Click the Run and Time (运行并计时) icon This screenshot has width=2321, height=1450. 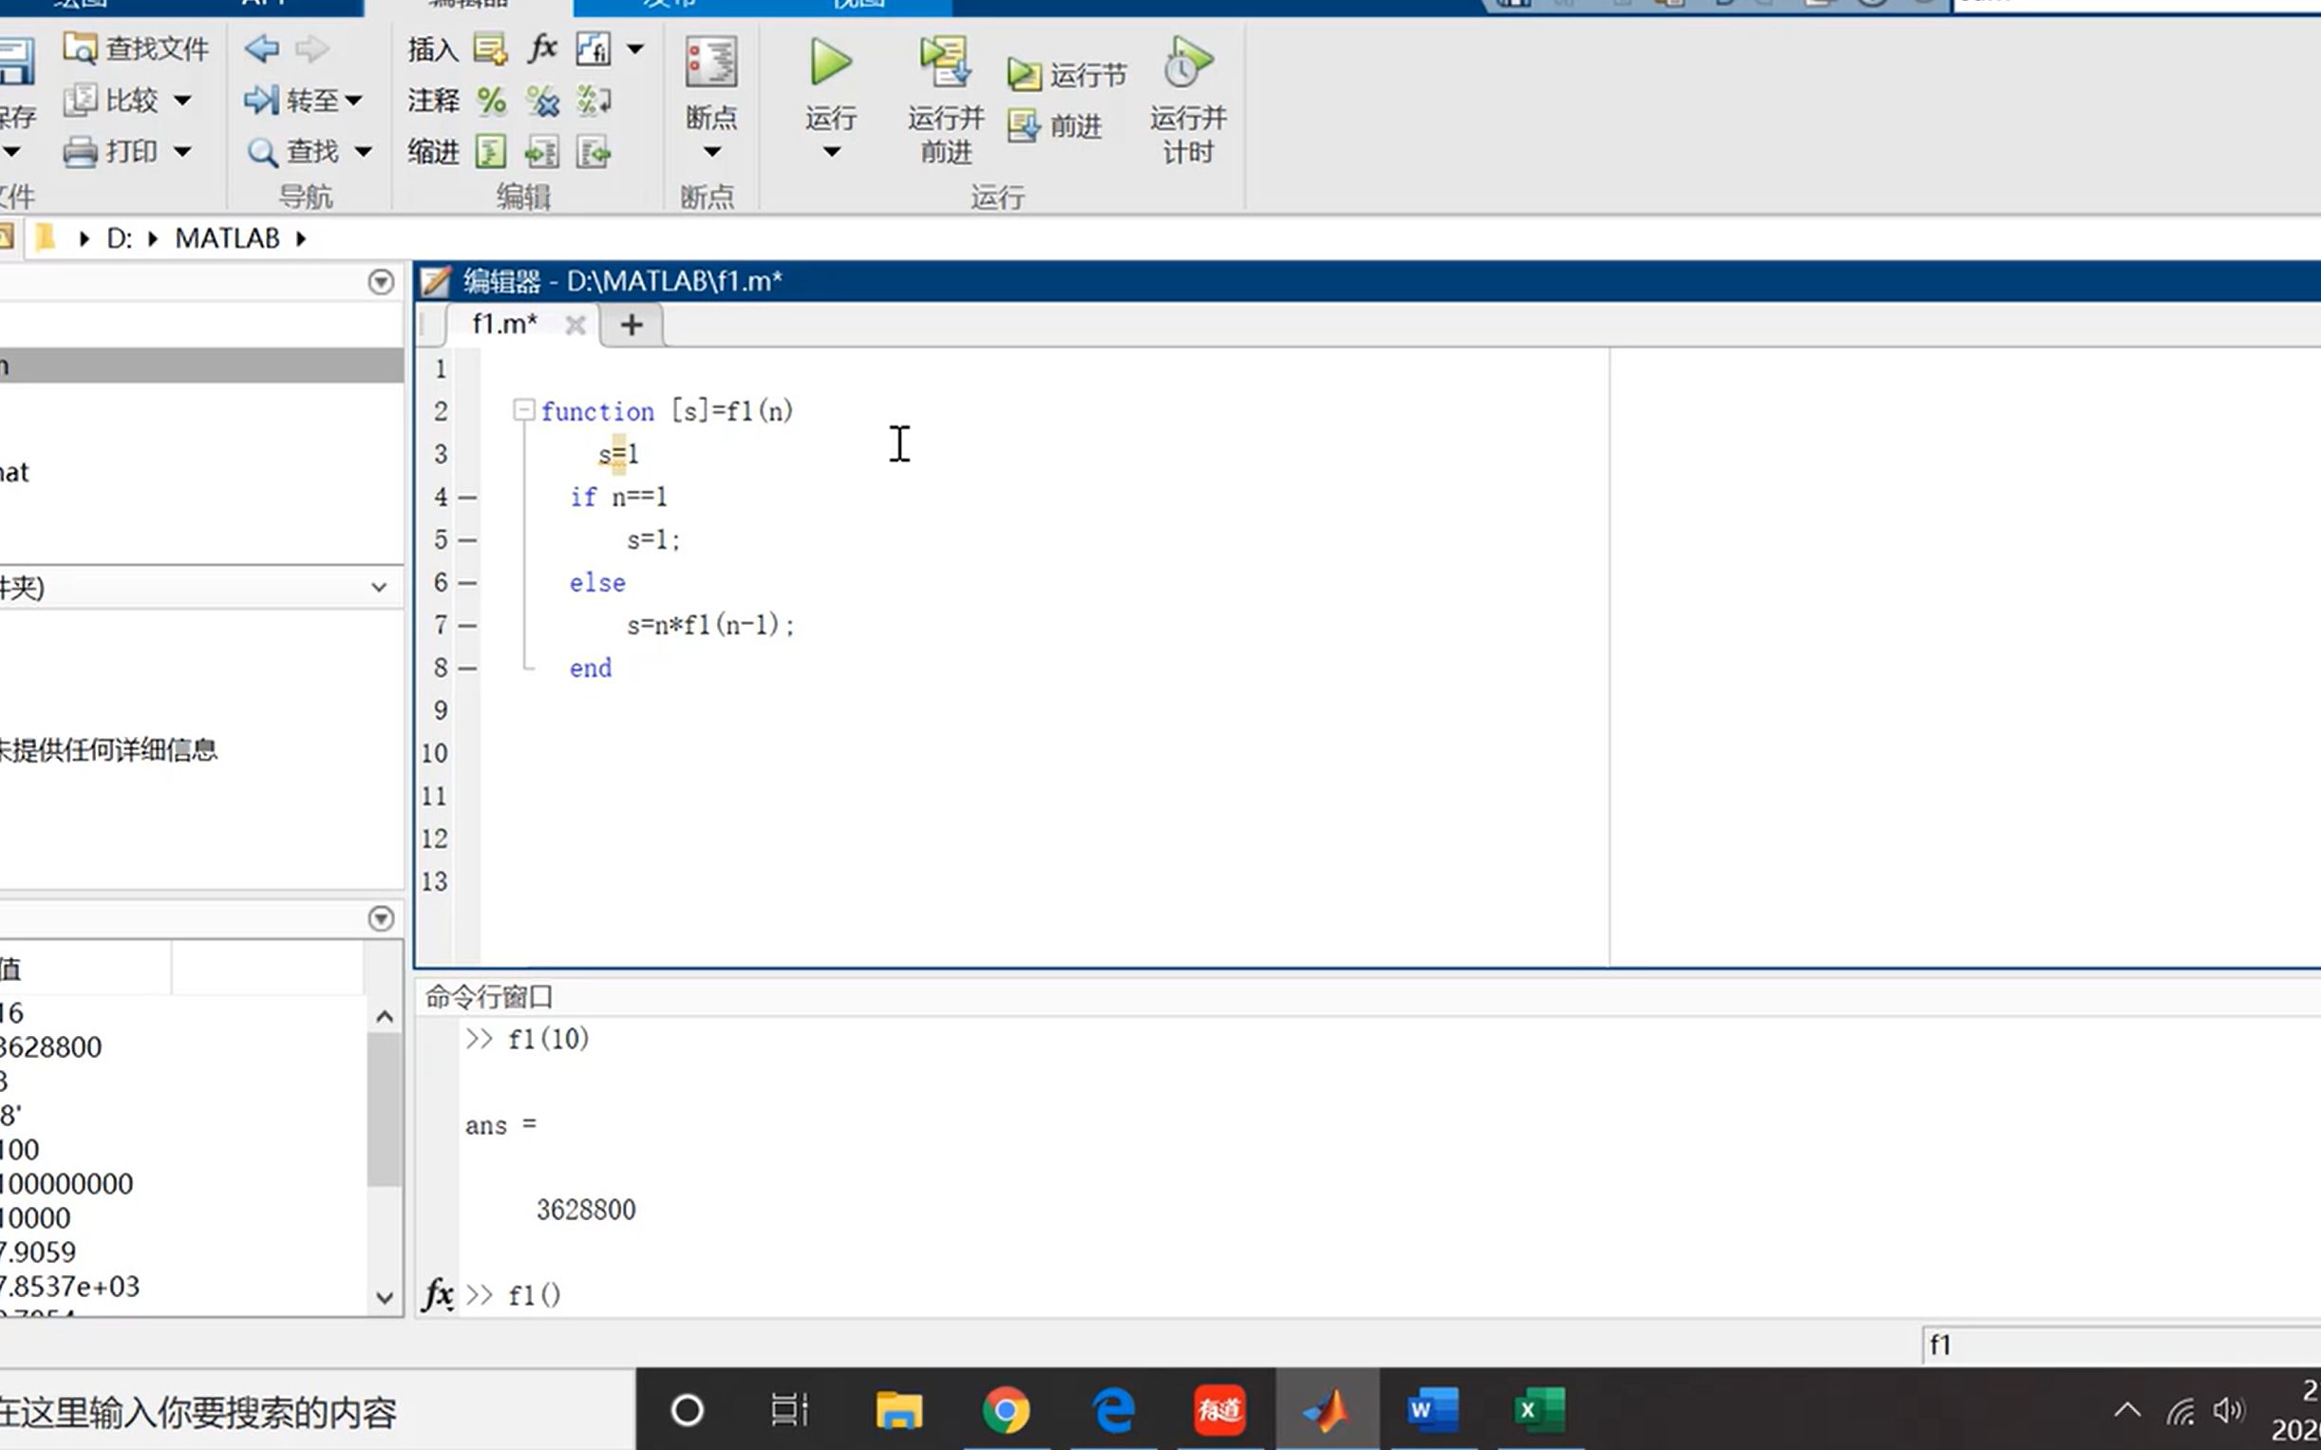(x=1187, y=65)
